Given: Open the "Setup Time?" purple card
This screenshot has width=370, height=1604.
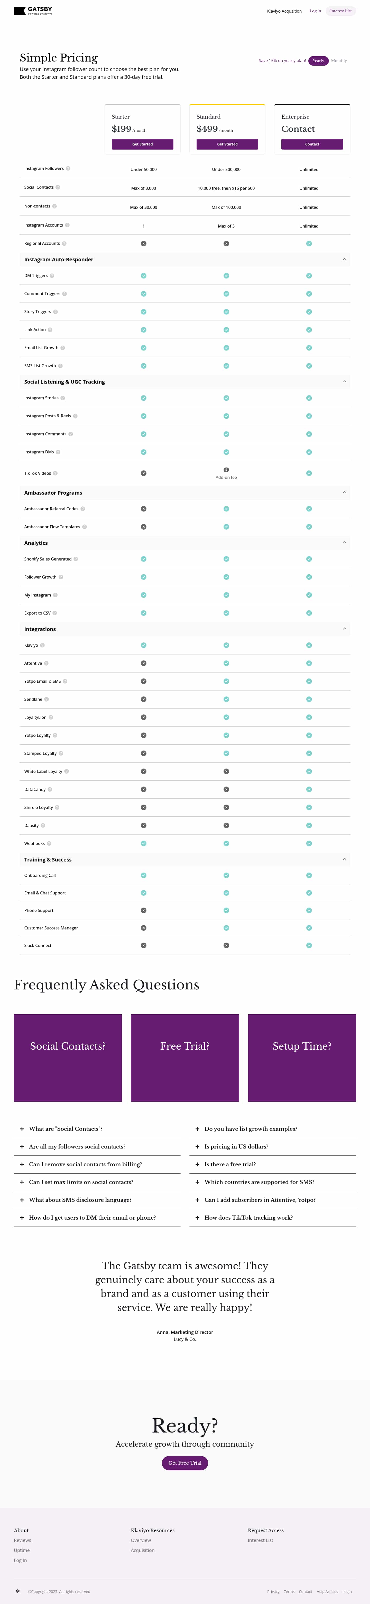Looking at the screenshot, I should pos(302,1058).
